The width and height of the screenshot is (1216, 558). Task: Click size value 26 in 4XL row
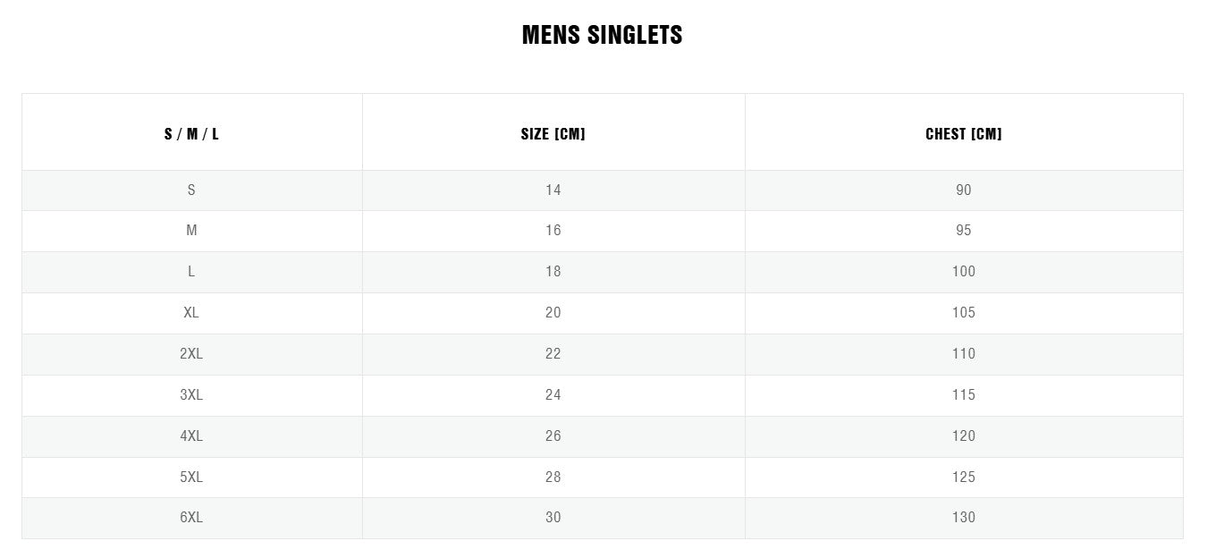tap(553, 436)
